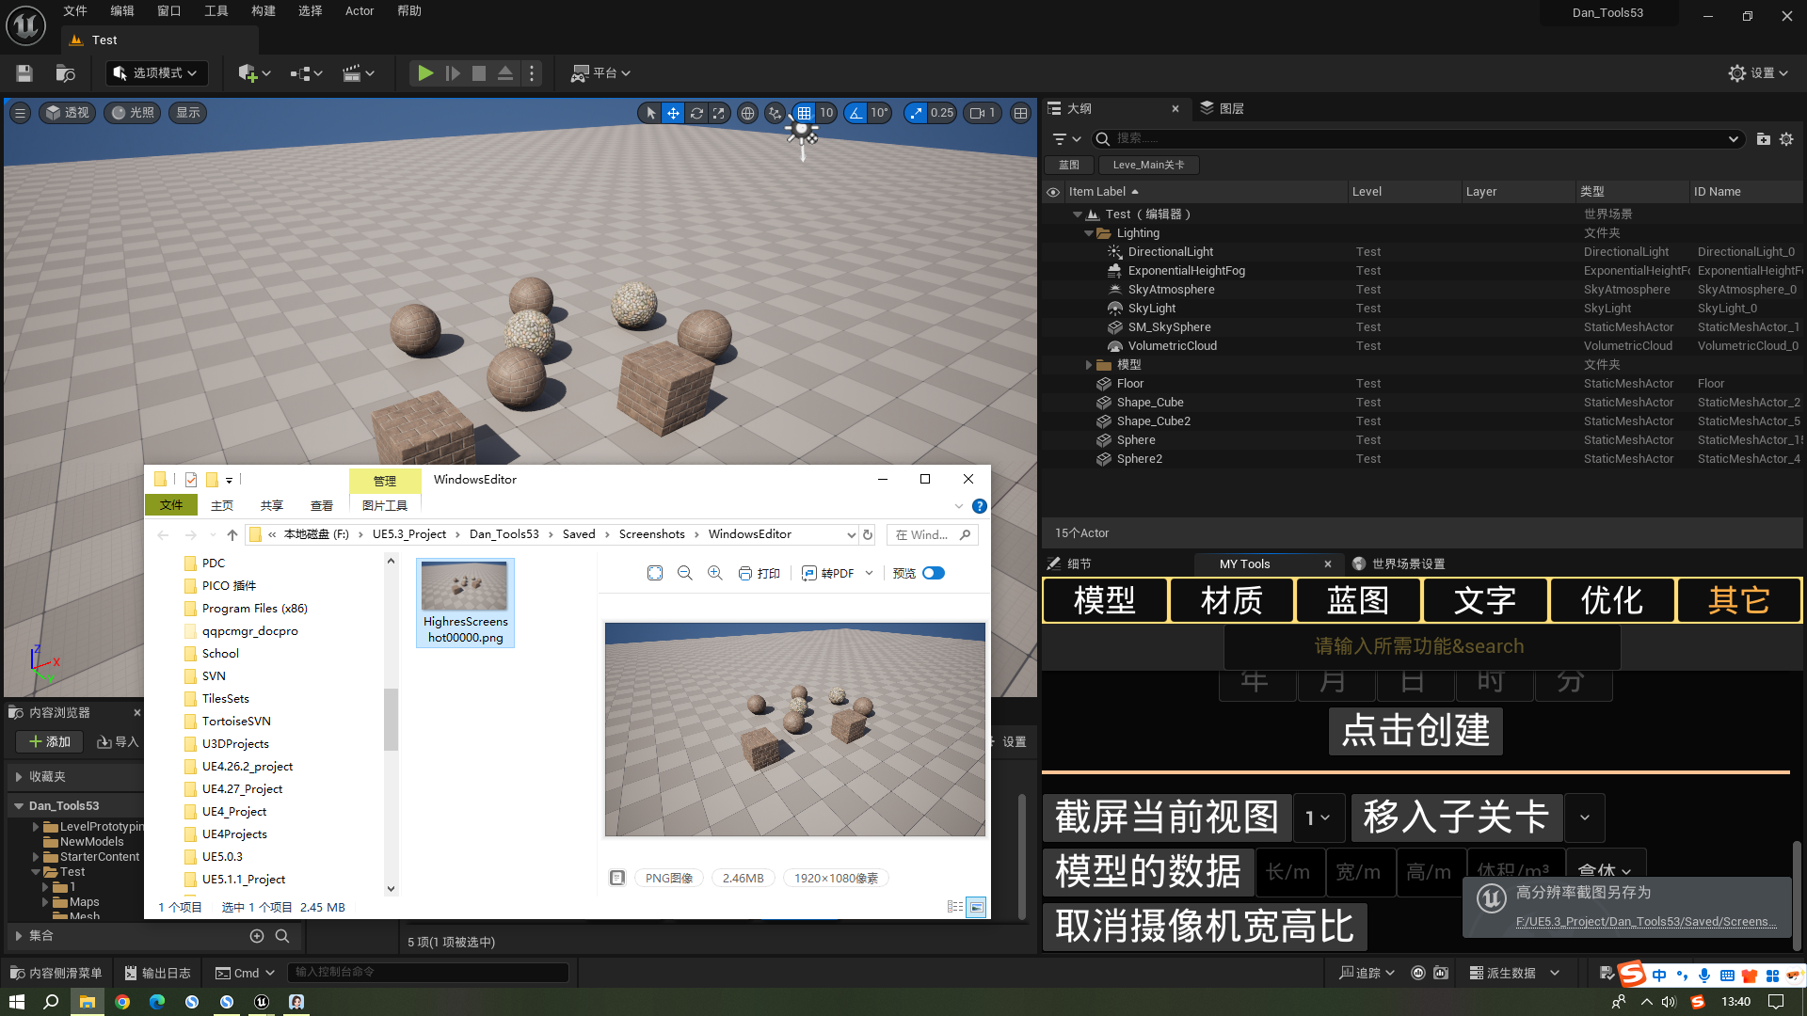
Task: Open the 图片工具 ribbon tab in Explorer
Action: 385,506
